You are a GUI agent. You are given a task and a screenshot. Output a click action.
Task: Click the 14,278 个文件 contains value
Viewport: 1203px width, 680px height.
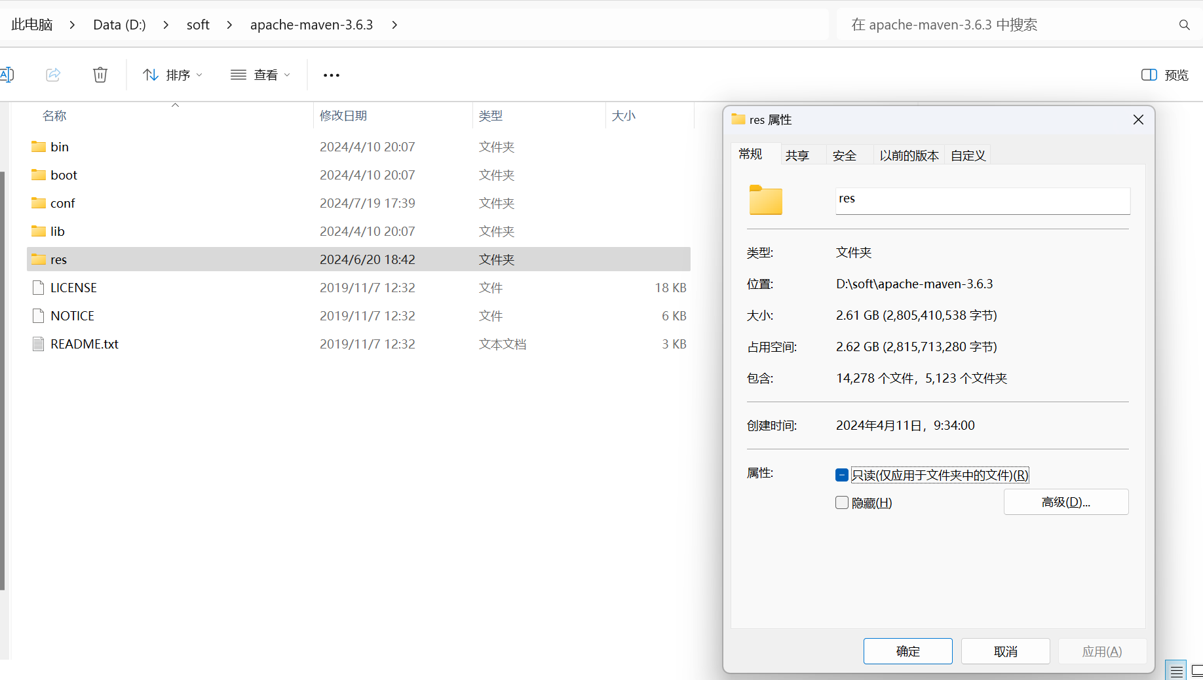tap(921, 378)
